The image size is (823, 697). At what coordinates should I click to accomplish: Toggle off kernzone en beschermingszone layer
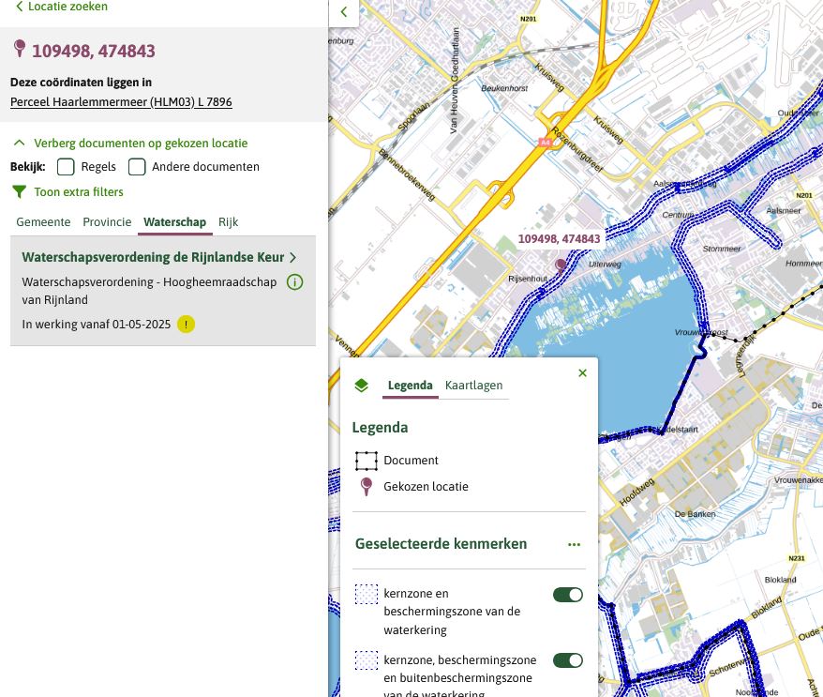tap(567, 595)
